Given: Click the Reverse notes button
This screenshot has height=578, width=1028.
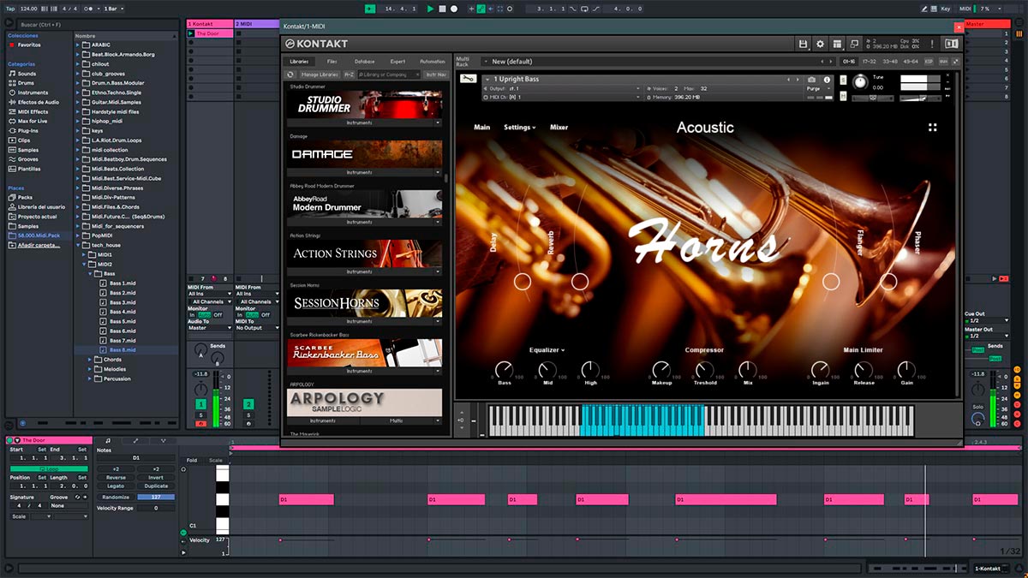Looking at the screenshot, I should pyautogui.click(x=116, y=478).
